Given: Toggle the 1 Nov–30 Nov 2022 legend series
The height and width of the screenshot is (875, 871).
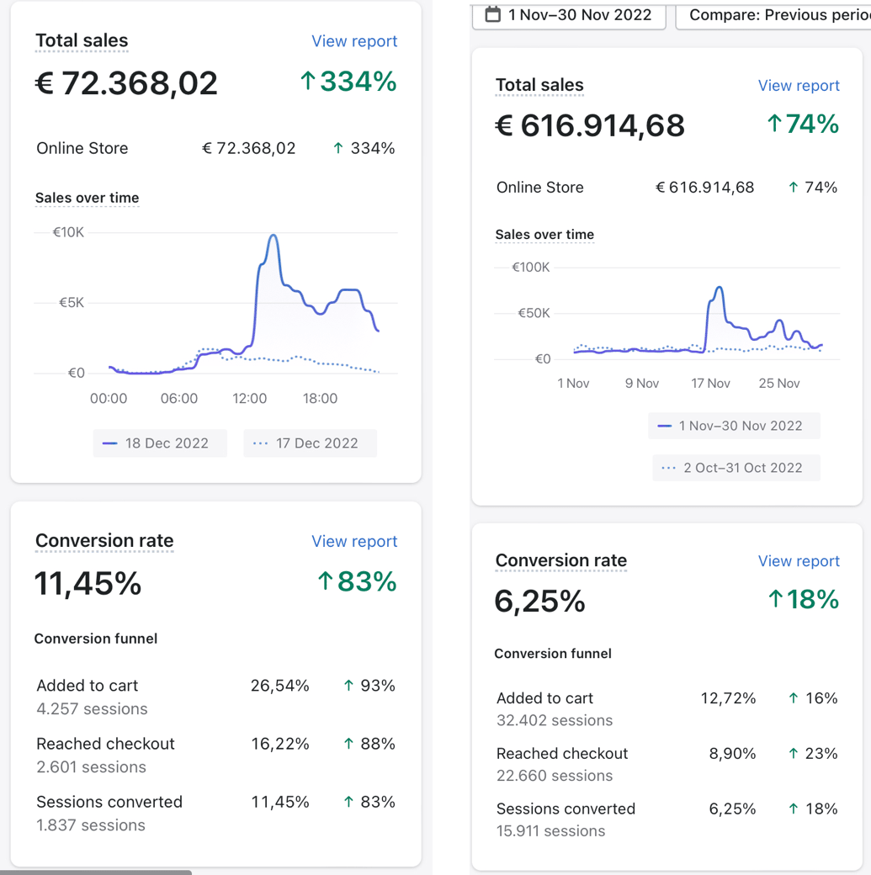Looking at the screenshot, I should click(733, 426).
